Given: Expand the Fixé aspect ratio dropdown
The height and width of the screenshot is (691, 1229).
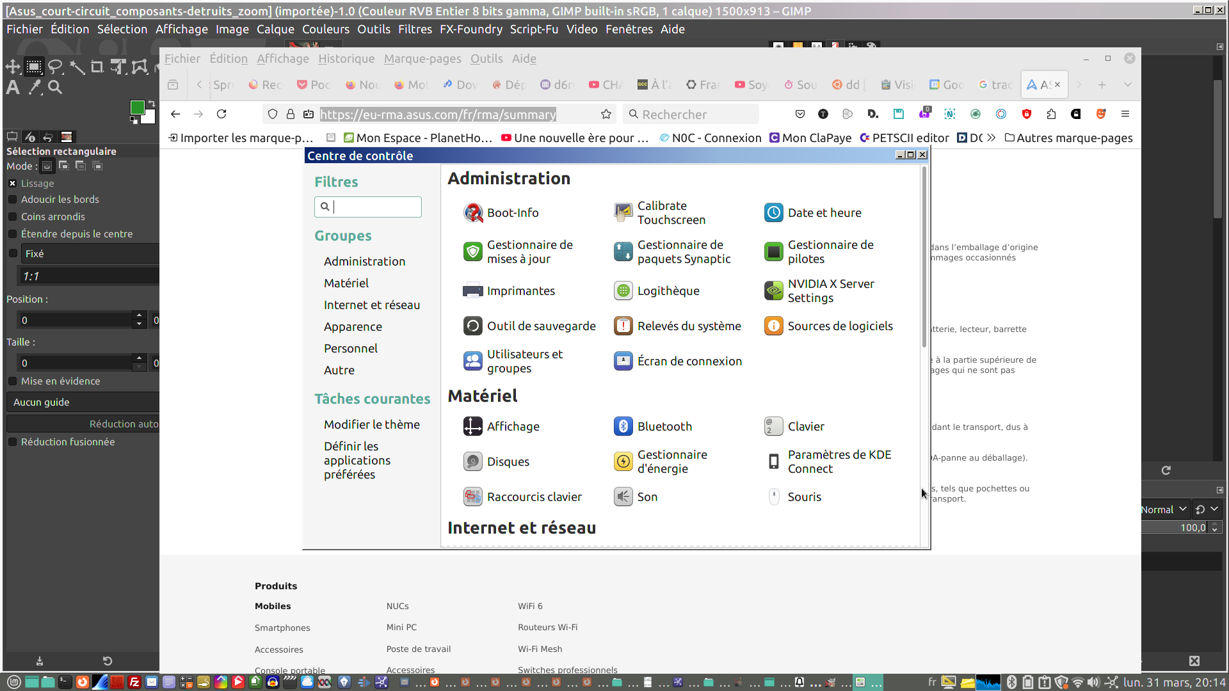Looking at the screenshot, I should click(x=90, y=253).
